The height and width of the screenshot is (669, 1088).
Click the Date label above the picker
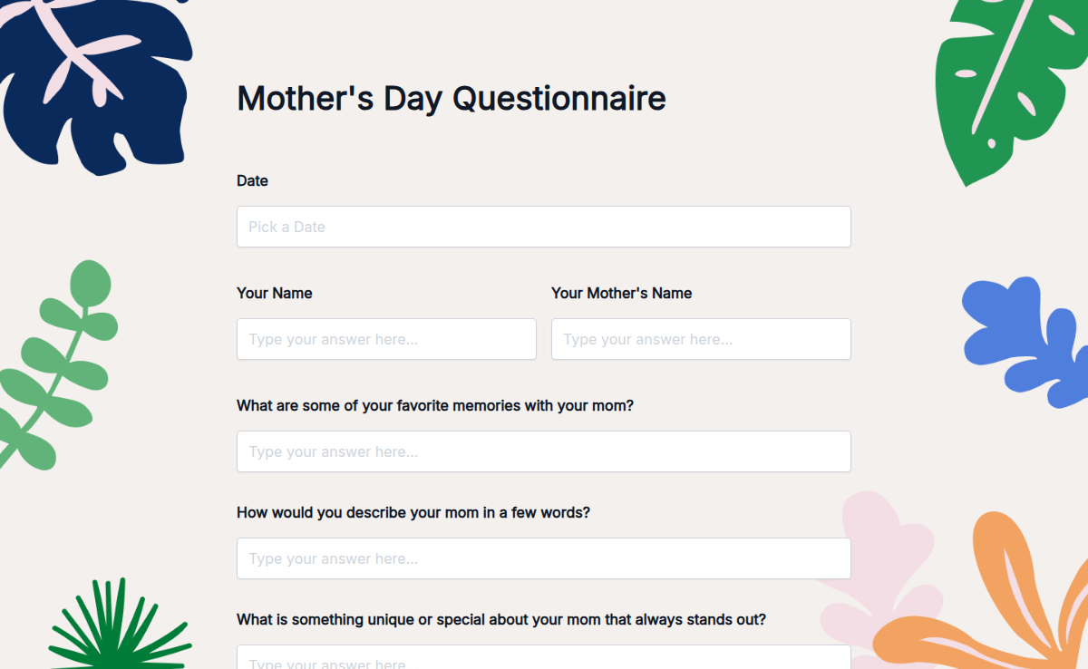[252, 180]
